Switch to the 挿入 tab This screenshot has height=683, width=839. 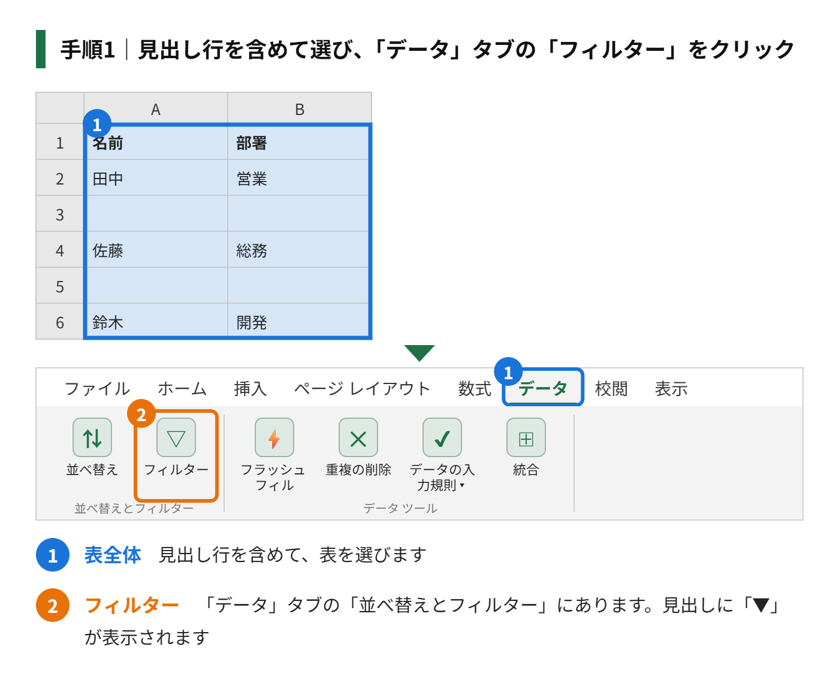point(251,389)
